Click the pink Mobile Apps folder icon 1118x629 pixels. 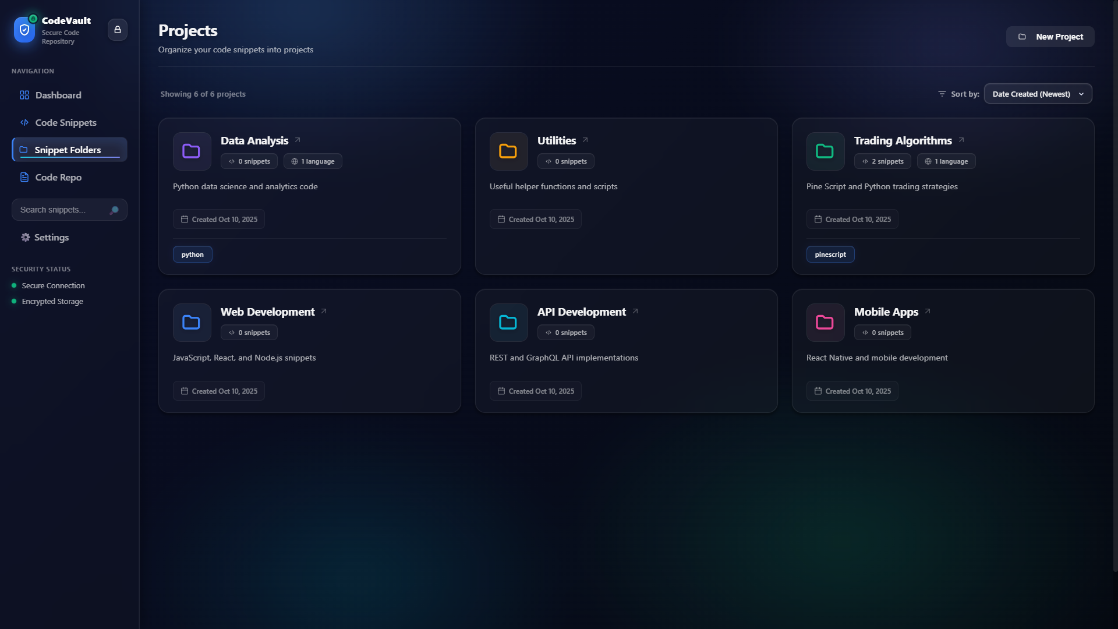click(x=825, y=322)
